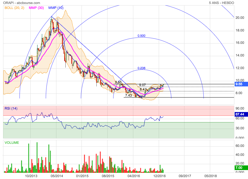Click the 04/2016 date axis label
The width and height of the screenshot is (248, 179).
click(134, 176)
